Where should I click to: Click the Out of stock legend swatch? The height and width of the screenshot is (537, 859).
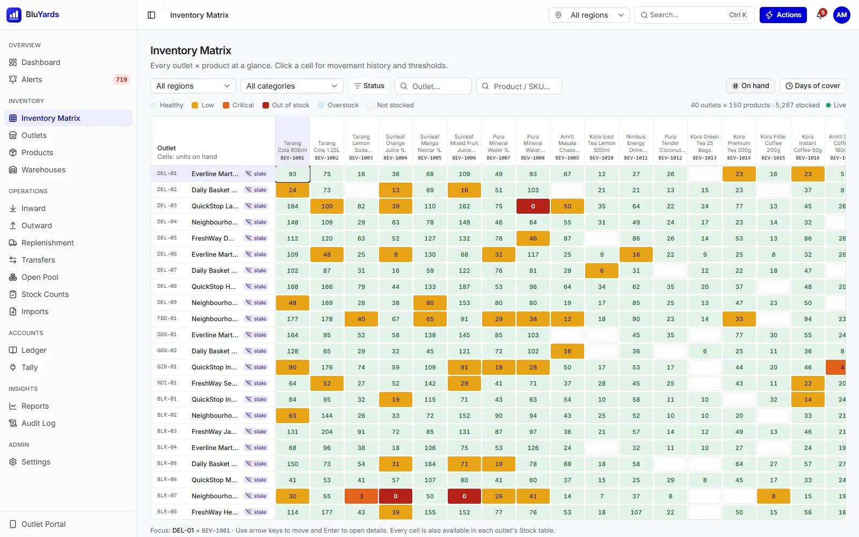tap(266, 105)
